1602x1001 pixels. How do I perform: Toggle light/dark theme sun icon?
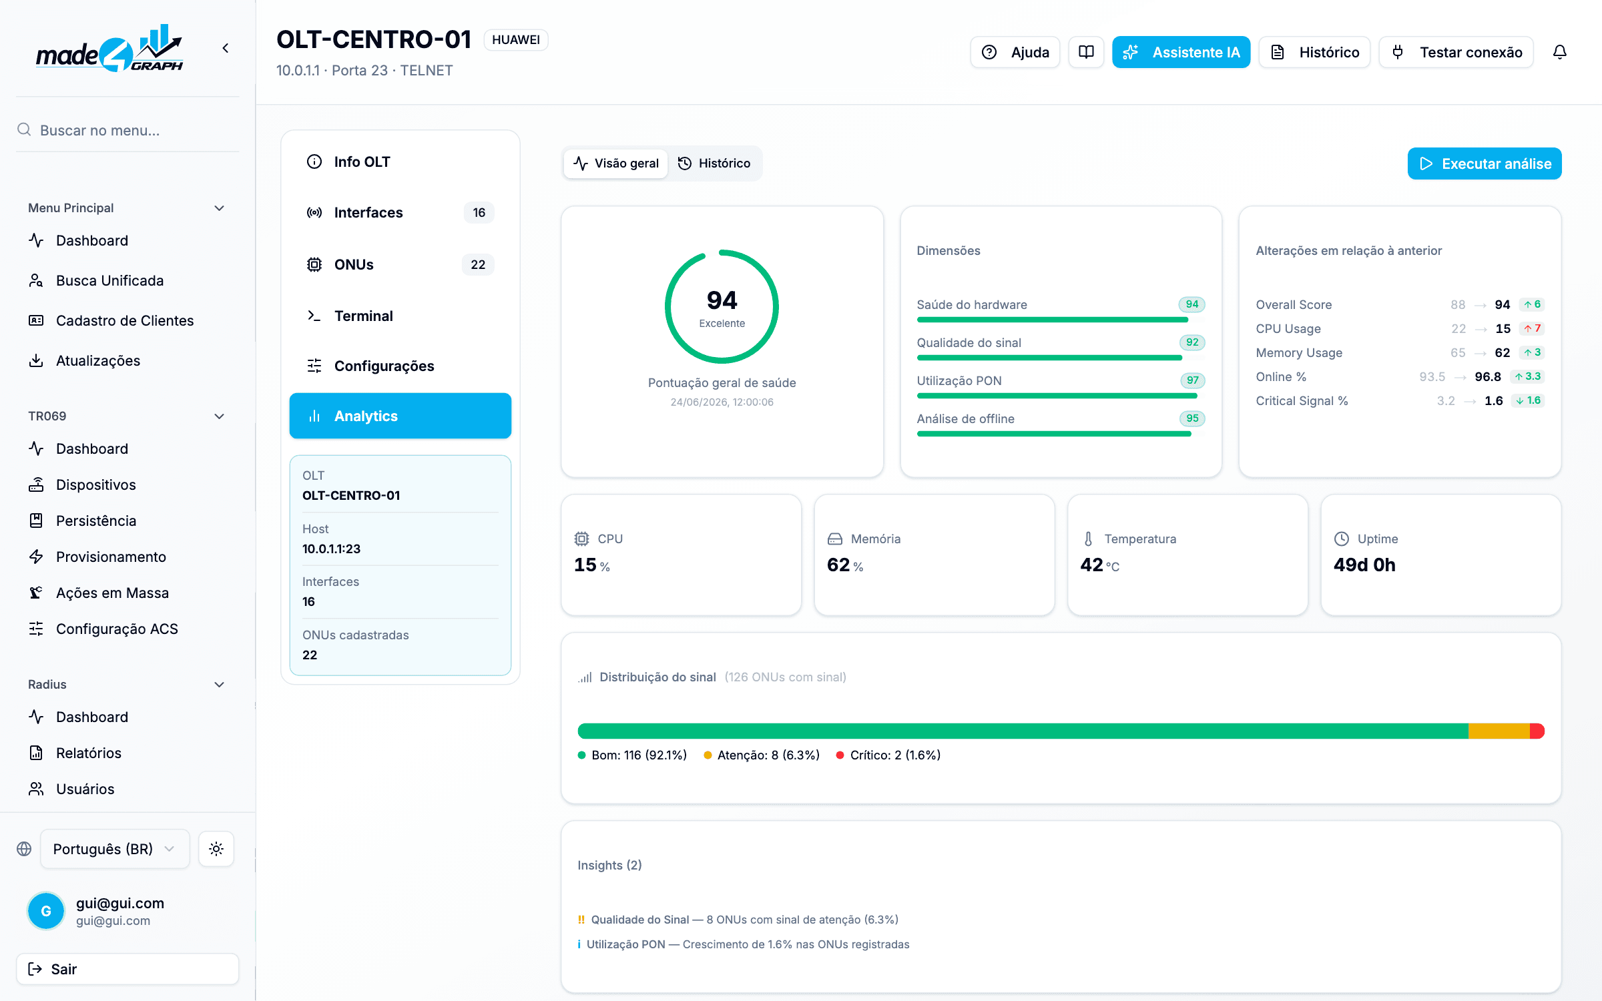click(x=216, y=849)
